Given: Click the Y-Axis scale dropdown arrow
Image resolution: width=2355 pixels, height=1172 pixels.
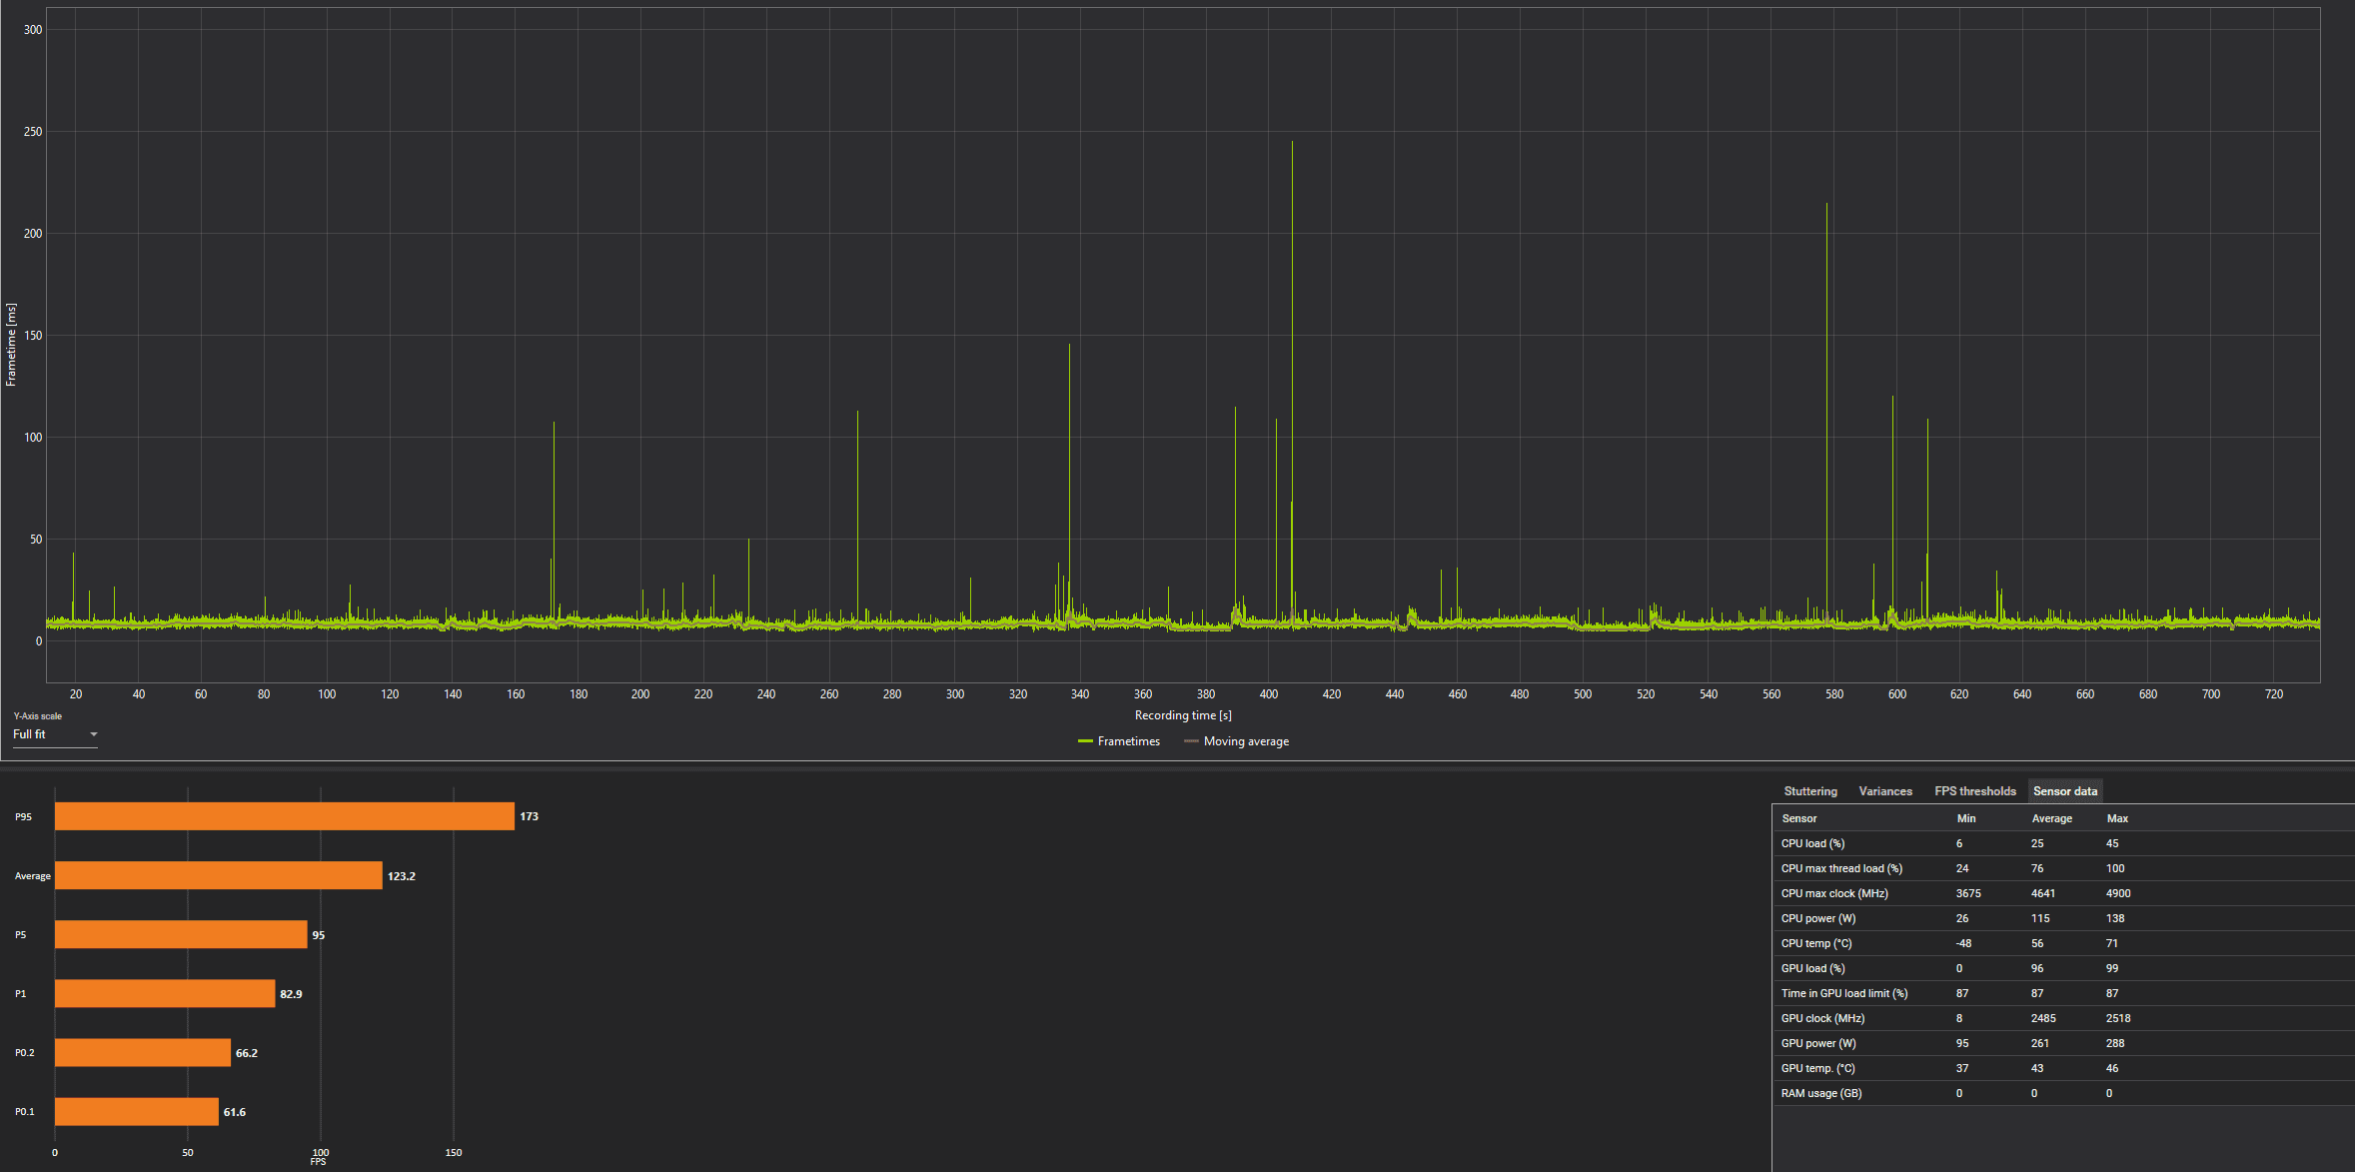Looking at the screenshot, I should [x=94, y=734].
